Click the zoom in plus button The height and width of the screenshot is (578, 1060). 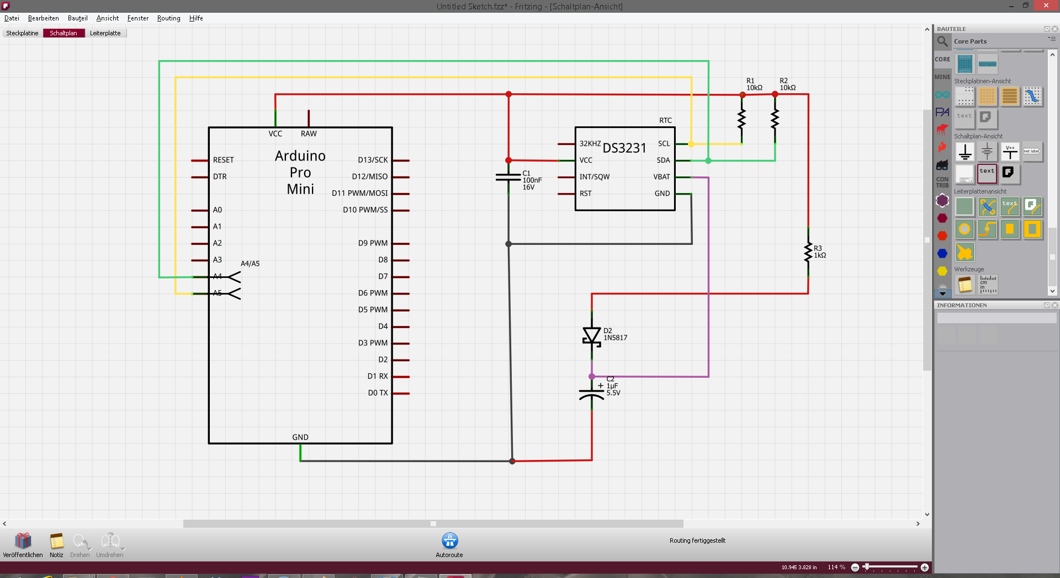925,568
